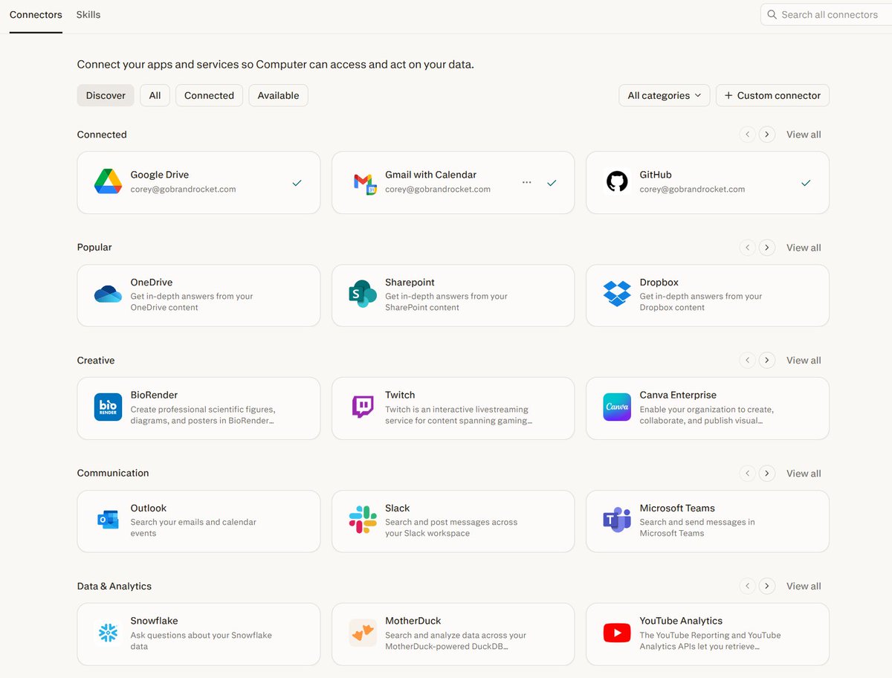Click the BioRender logo icon

(108, 407)
